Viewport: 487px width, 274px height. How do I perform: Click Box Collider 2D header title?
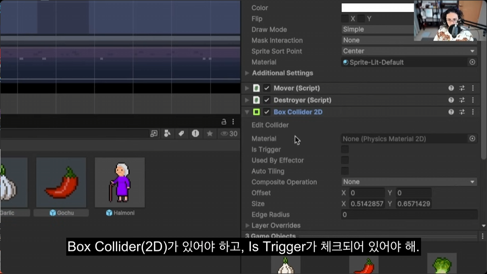(298, 112)
